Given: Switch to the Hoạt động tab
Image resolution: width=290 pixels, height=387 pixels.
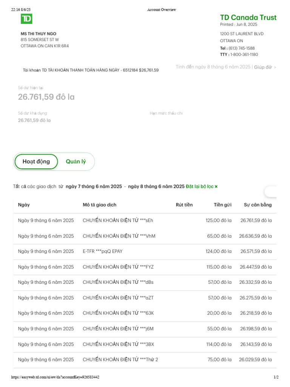Looking at the screenshot, I should (36, 162).
